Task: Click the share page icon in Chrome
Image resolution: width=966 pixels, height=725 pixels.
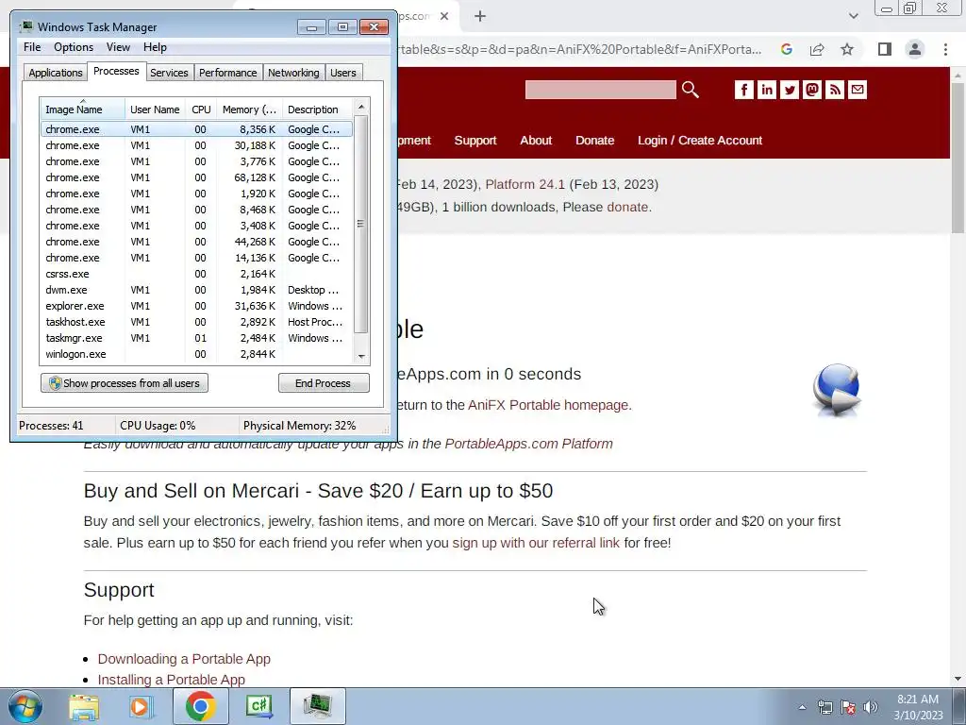Action: (817, 49)
